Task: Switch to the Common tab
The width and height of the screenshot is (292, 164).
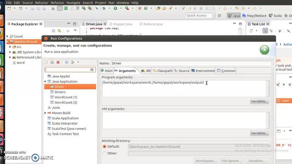Action: tap(226, 71)
